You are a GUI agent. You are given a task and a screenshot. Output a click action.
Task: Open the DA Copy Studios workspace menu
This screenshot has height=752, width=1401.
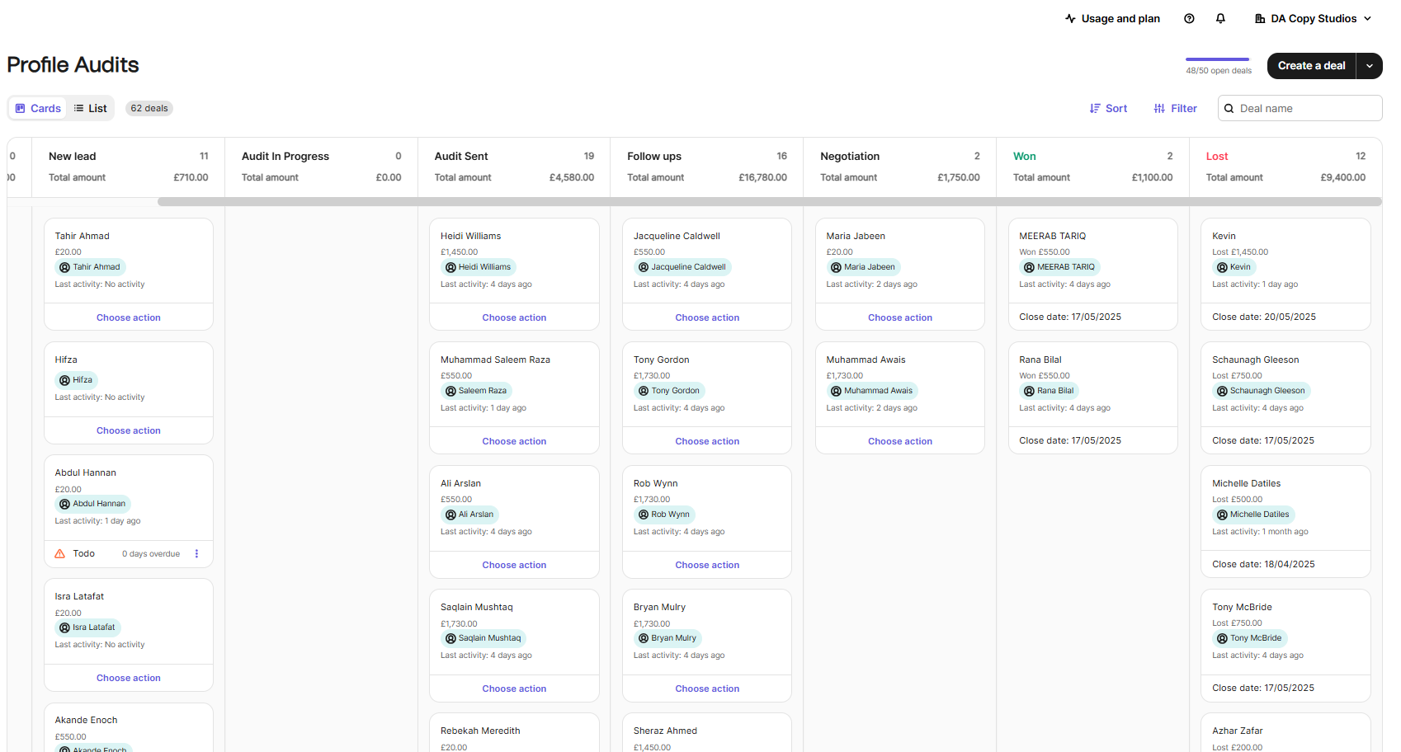[x=1313, y=19]
